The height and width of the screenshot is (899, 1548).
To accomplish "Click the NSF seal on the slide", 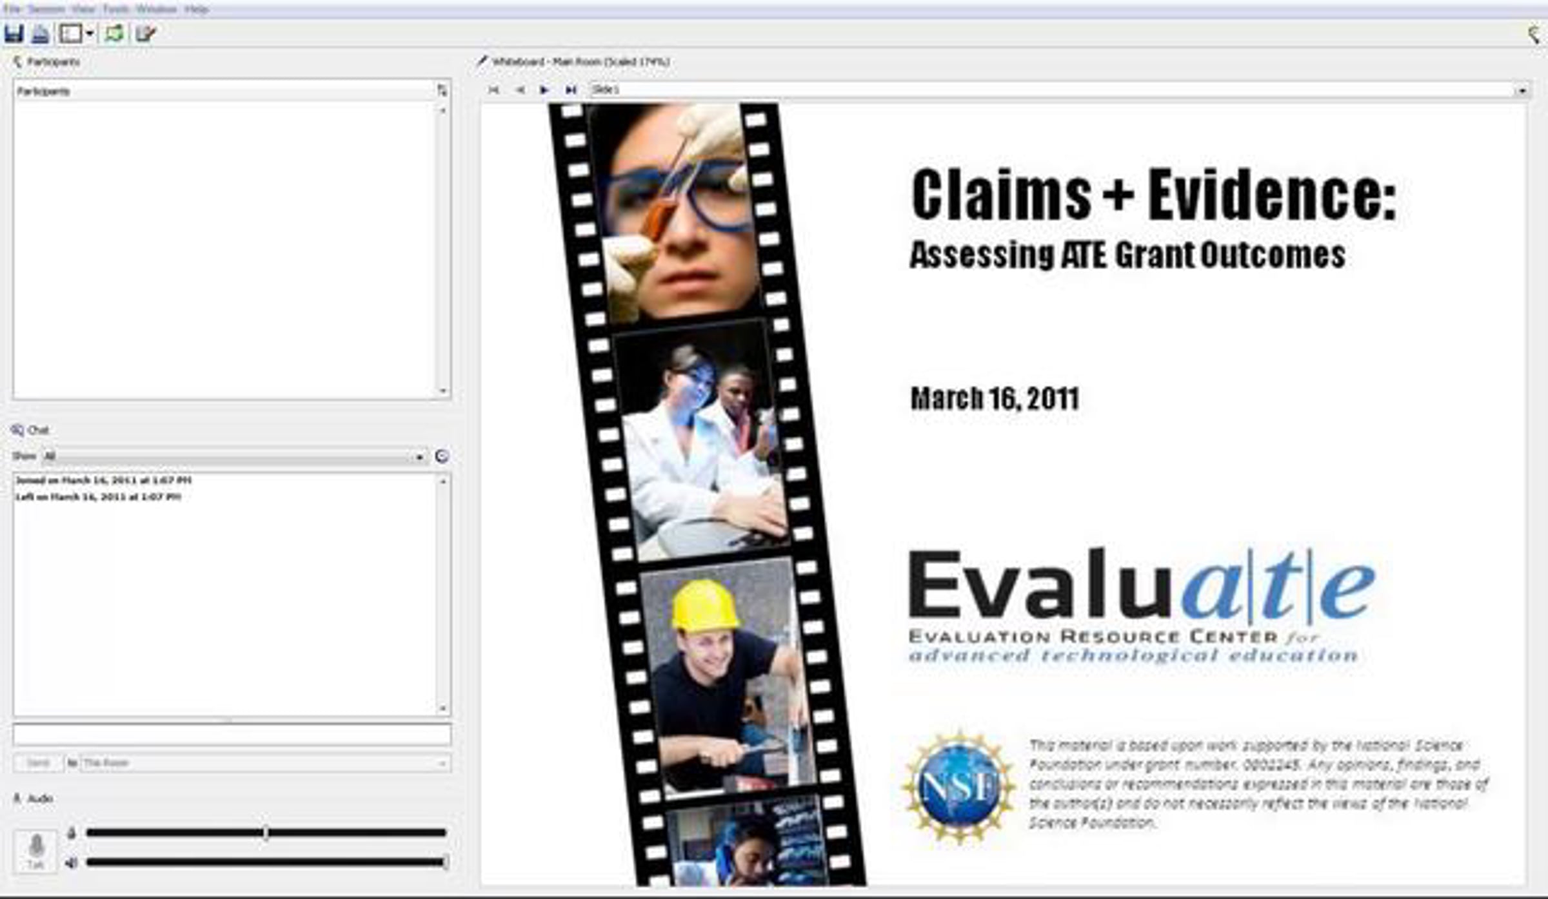I will (x=958, y=786).
